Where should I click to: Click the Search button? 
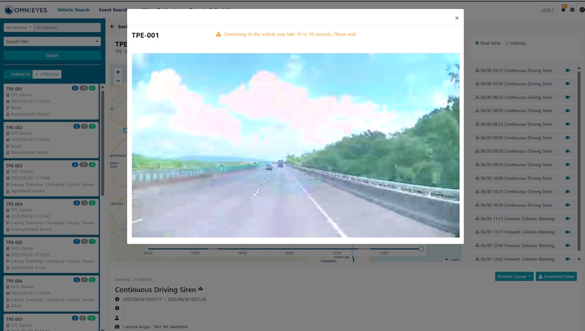[x=52, y=55]
